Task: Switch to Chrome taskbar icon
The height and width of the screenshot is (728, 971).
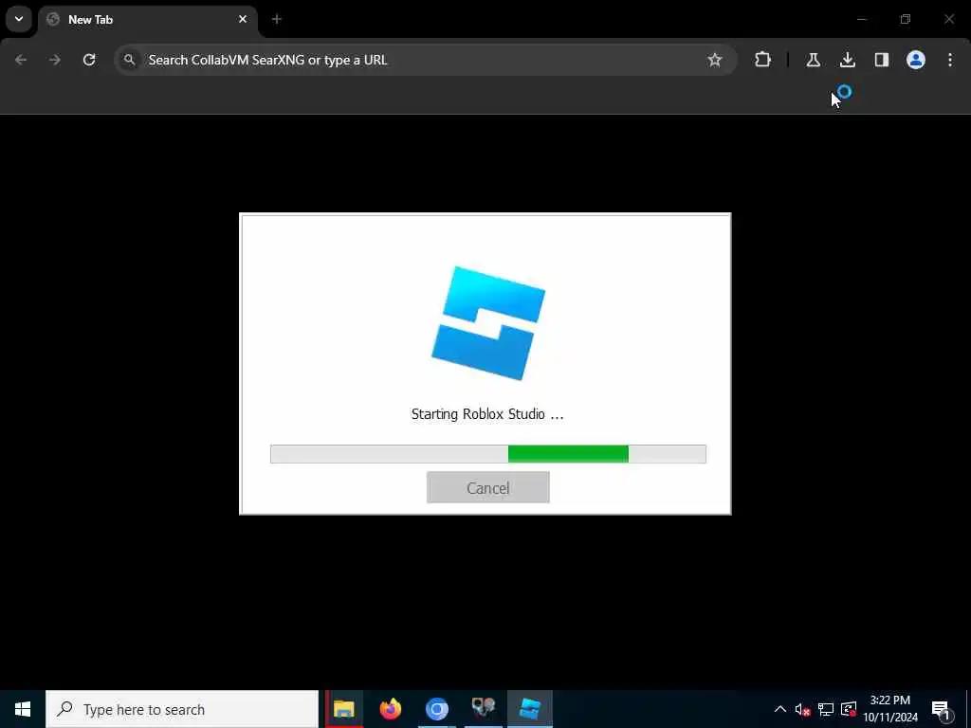Action: pos(436,709)
